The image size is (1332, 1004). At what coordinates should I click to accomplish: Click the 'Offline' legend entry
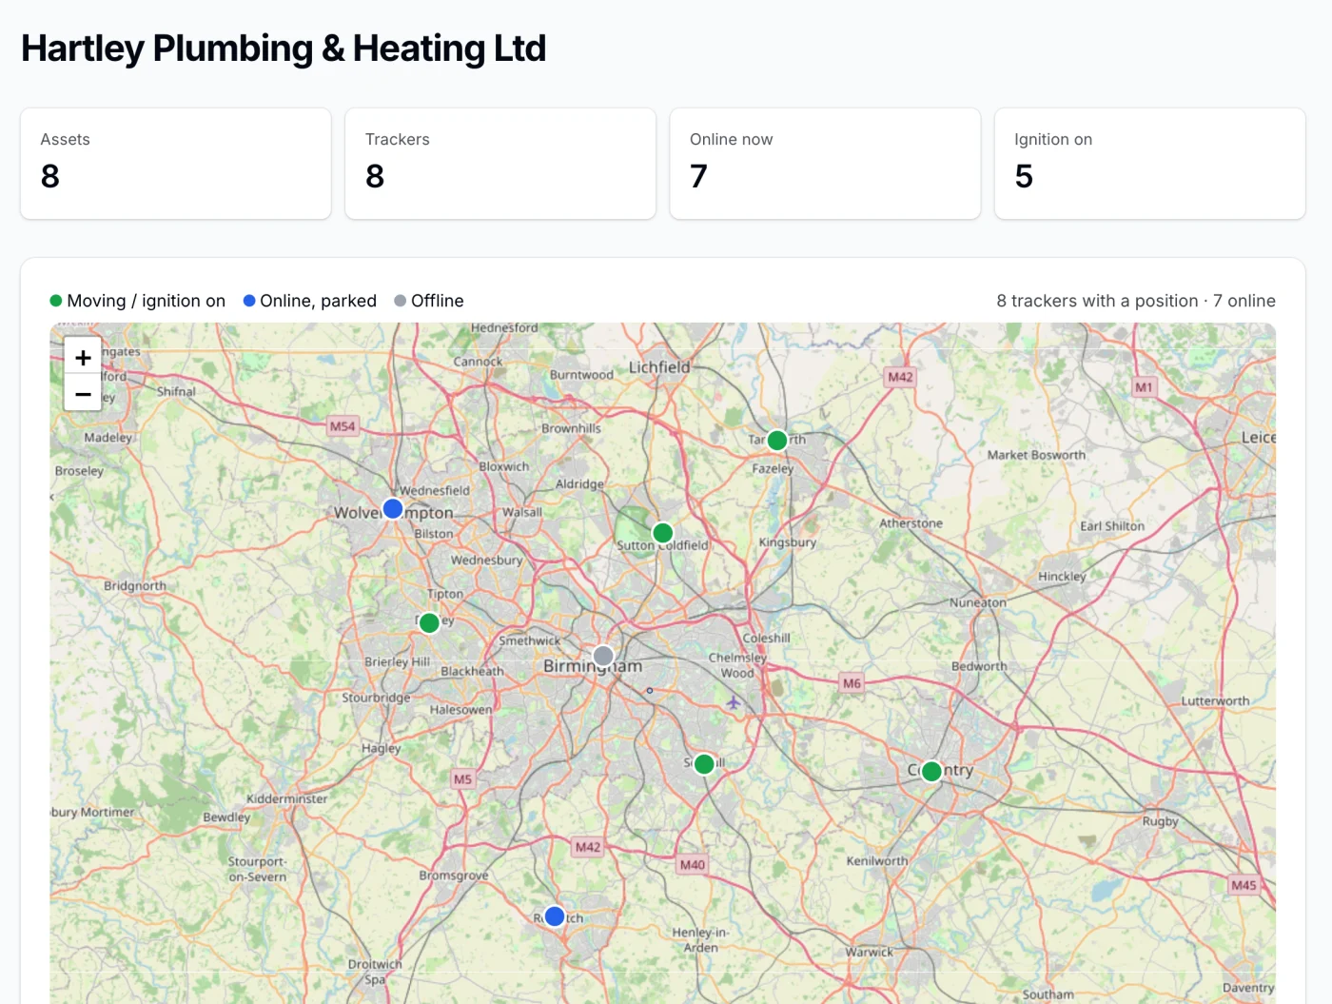pos(429,301)
